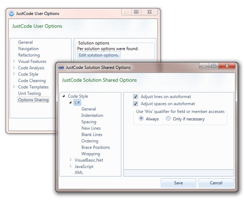
Task: Select Unit Testing in User Options
Action: [30, 93]
